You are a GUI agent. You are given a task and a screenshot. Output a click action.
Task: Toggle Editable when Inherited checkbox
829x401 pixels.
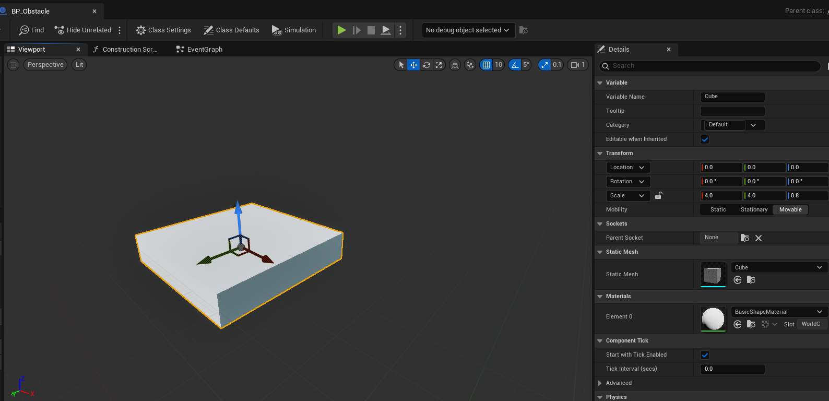point(705,139)
